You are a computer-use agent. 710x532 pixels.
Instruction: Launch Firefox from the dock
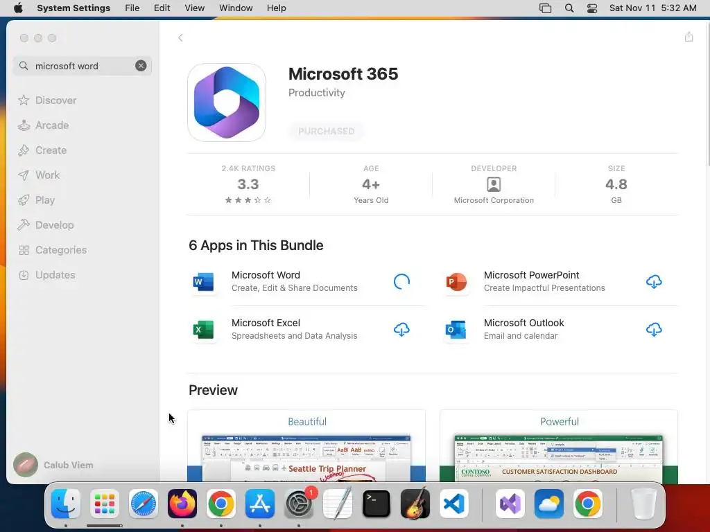coord(182,504)
